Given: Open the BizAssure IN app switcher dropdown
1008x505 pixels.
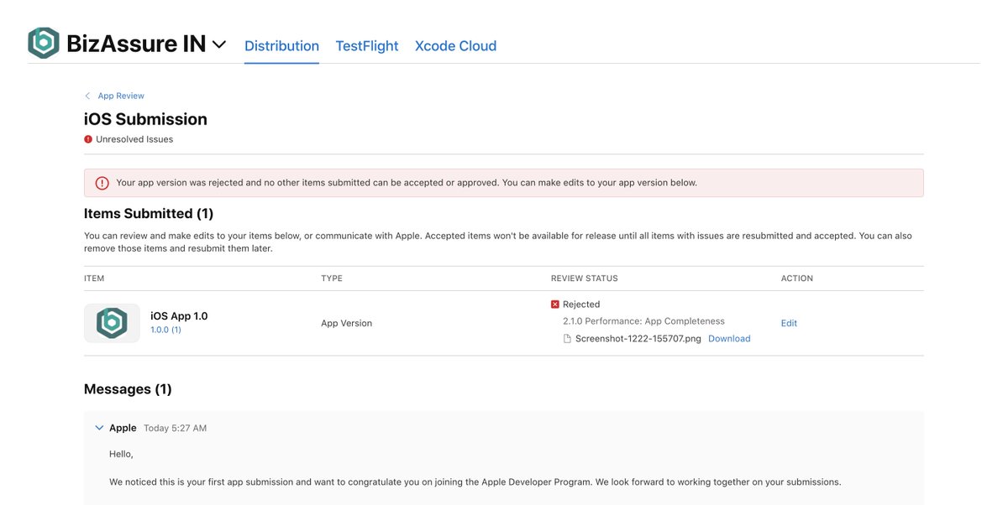Looking at the screenshot, I should (219, 44).
